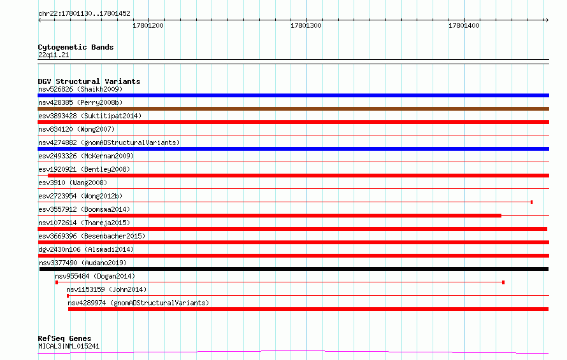Click esv2723954 (Wong2012b) label

click(x=80, y=196)
